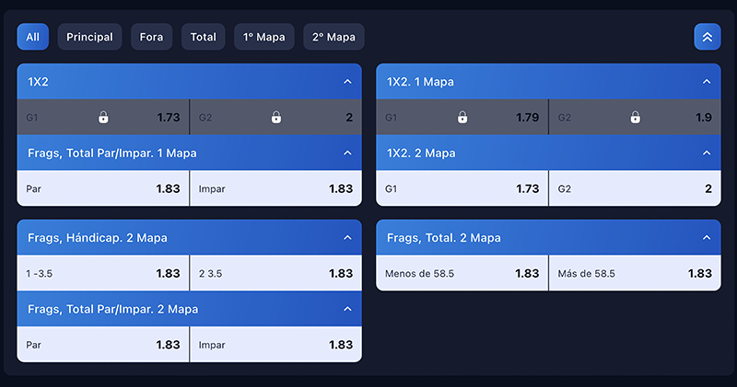
Task: Click lock icon on G1 1.73 odds
Action: (x=103, y=118)
